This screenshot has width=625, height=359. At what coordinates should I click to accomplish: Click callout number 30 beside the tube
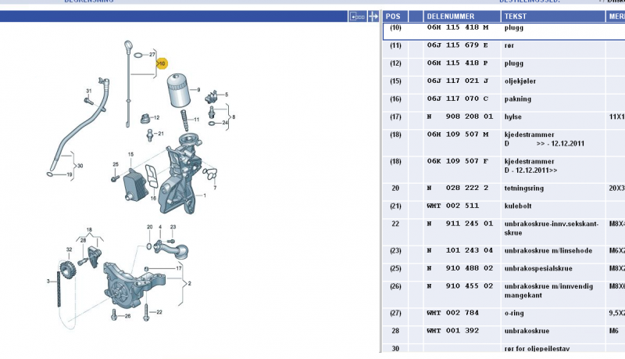(80, 166)
